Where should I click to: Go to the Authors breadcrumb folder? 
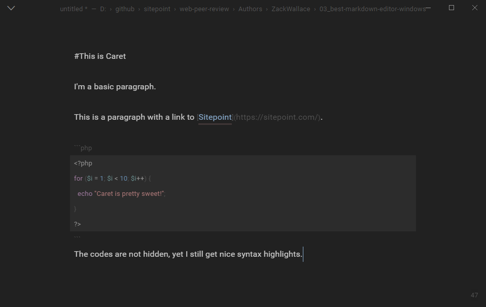click(x=250, y=9)
